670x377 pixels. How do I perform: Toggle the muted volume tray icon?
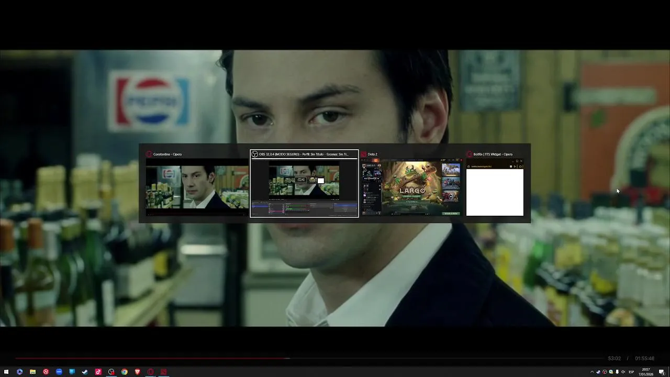click(x=623, y=372)
